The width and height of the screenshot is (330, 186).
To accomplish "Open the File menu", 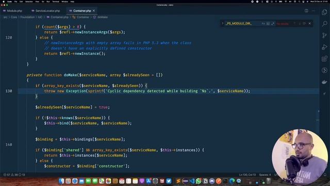I will (15, 2).
